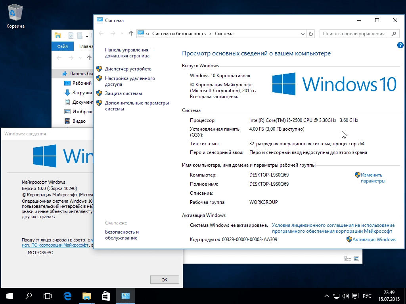Image resolution: width=406 pixels, height=304 pixels.
Task: Click the Control Panel taskbar button
Action: click(126, 296)
